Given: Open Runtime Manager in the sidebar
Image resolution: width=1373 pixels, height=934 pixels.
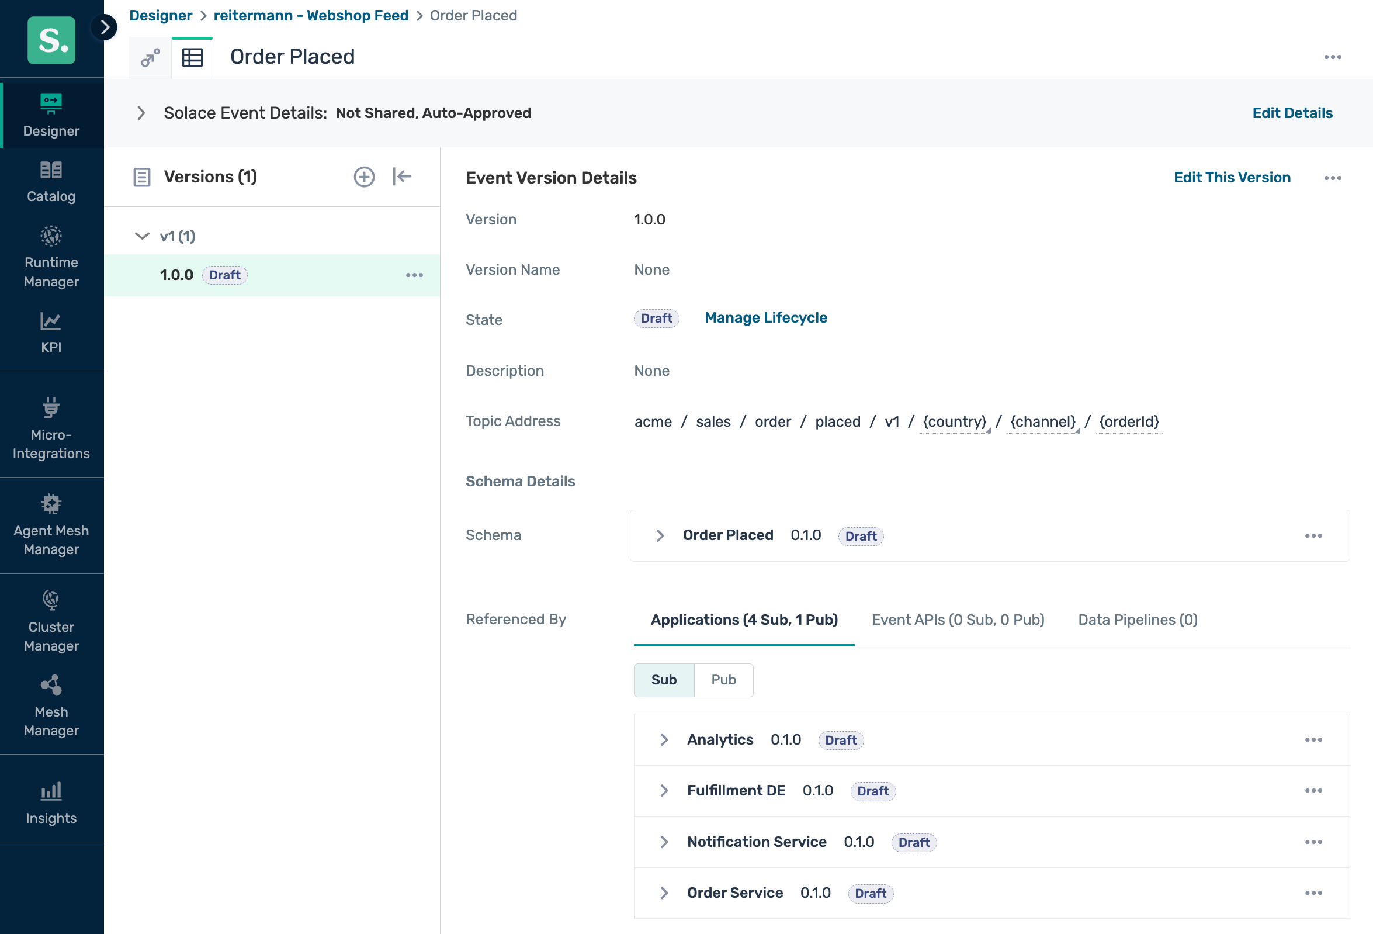Looking at the screenshot, I should click(51, 257).
